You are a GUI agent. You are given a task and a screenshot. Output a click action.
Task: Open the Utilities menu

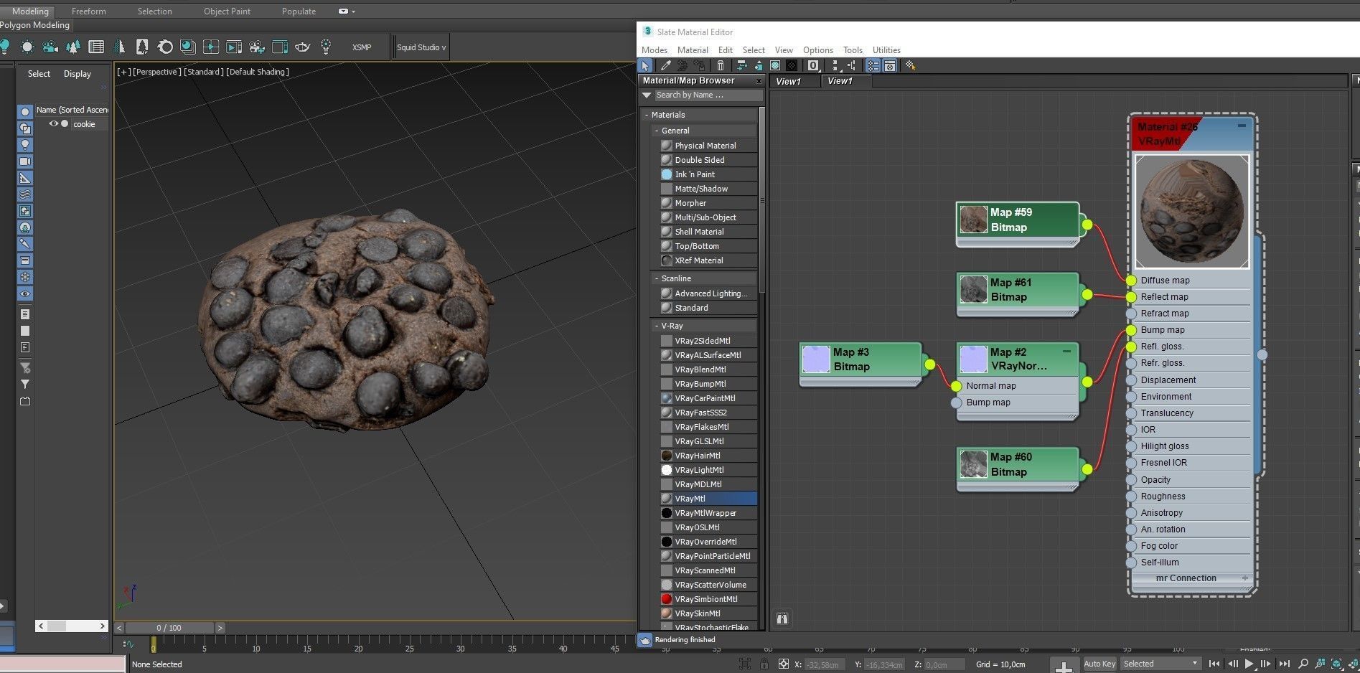pyautogui.click(x=886, y=50)
